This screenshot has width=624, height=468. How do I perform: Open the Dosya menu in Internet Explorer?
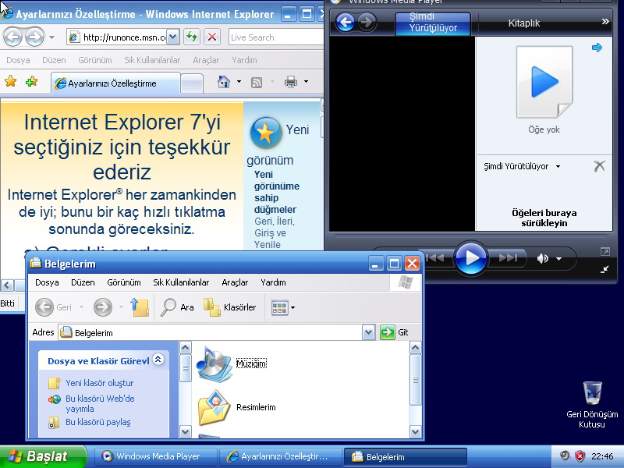click(18, 60)
